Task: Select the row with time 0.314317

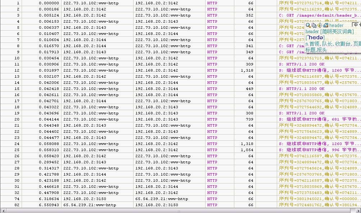Action: pos(181,168)
